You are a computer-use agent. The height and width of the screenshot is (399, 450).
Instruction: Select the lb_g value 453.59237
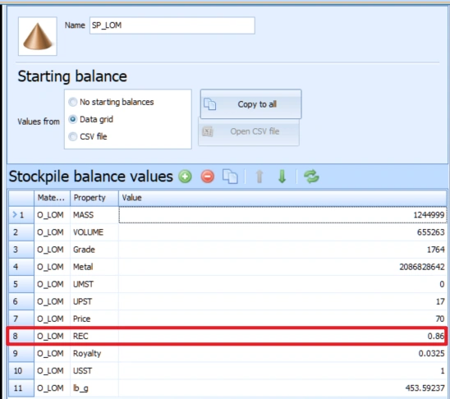[282, 388]
